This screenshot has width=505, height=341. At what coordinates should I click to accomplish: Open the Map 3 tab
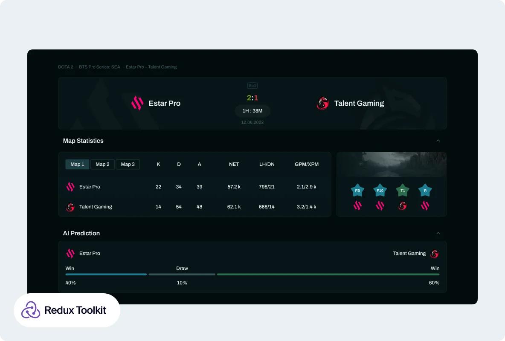click(x=128, y=164)
